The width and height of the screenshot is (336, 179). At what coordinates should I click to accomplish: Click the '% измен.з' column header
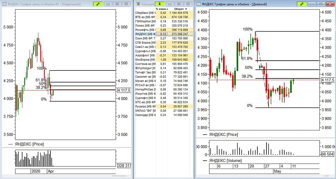click(x=162, y=9)
